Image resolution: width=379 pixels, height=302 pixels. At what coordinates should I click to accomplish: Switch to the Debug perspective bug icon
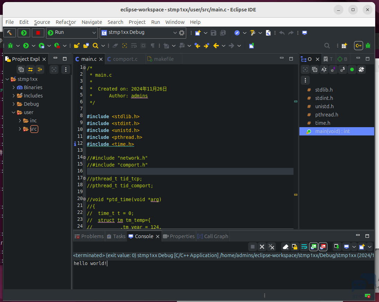(x=368, y=46)
